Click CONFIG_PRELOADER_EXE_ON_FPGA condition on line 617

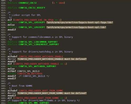(34, 20)
